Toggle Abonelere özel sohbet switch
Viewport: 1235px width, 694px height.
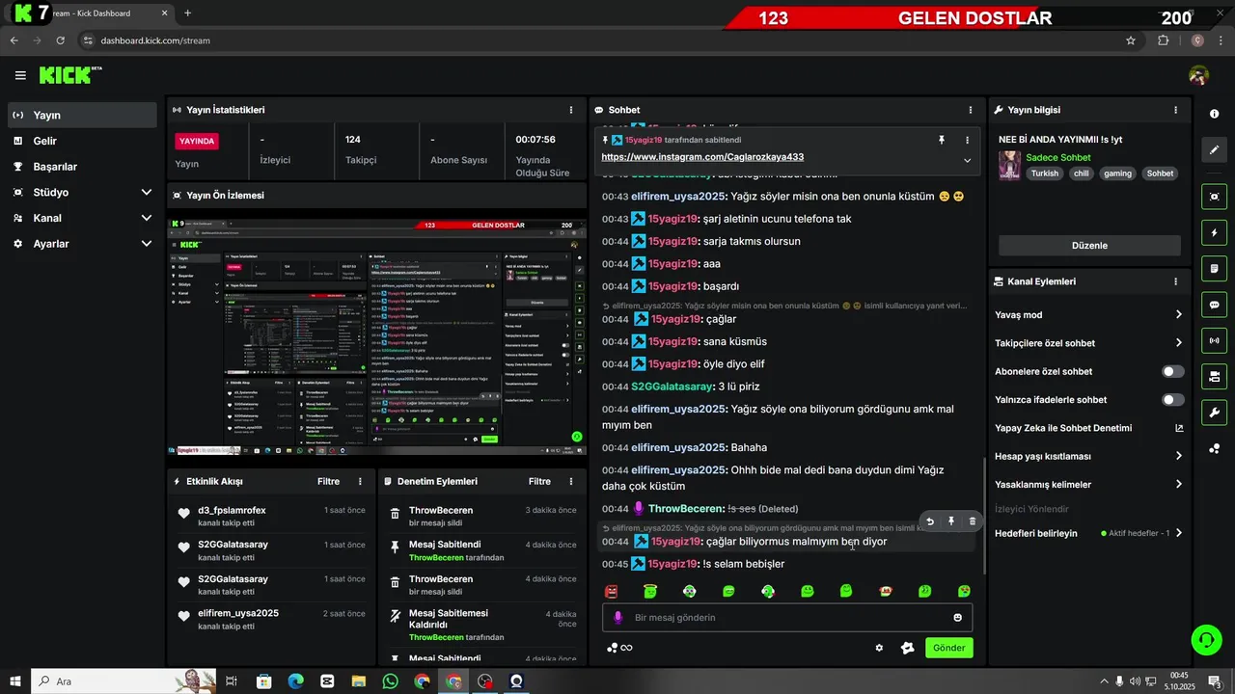tap(1172, 371)
